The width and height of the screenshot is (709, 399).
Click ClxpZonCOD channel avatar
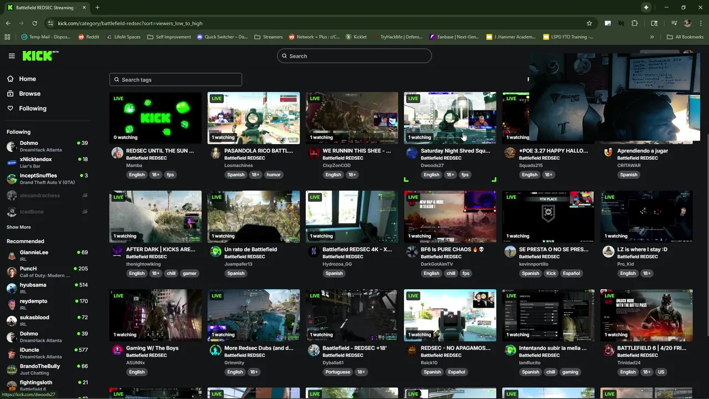(x=314, y=153)
